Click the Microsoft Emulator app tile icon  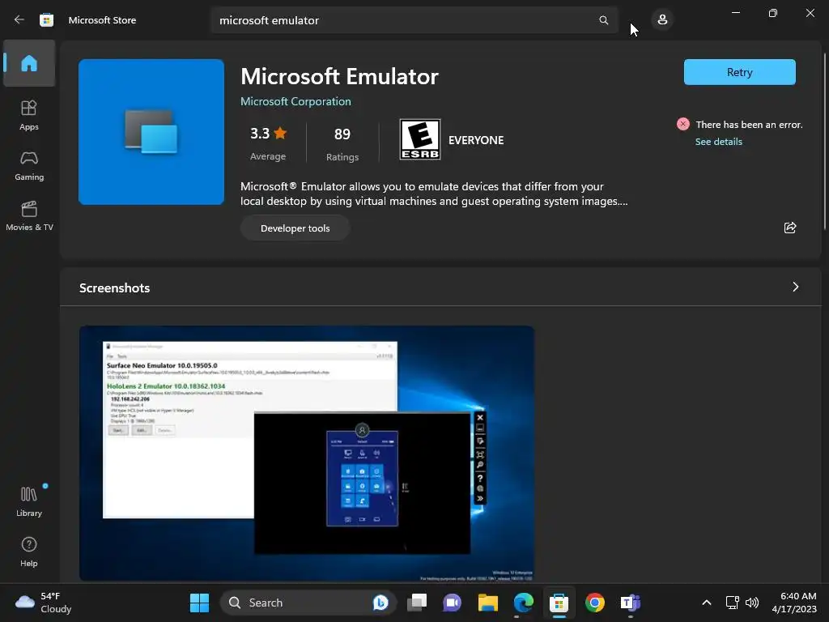[x=151, y=132]
